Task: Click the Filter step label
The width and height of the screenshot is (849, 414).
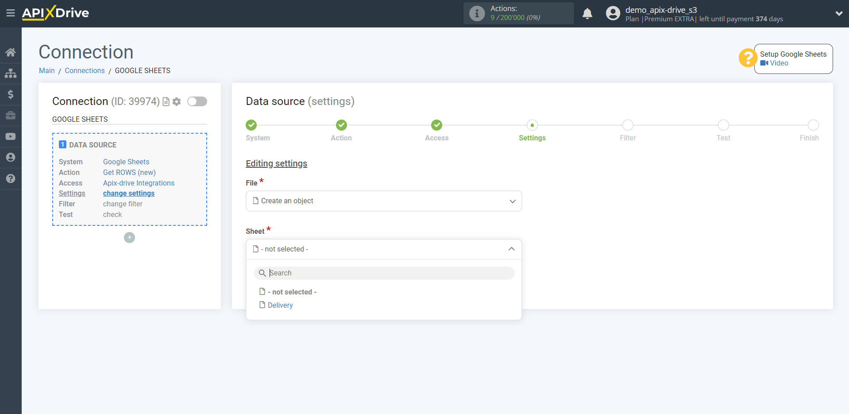Action: point(628,138)
